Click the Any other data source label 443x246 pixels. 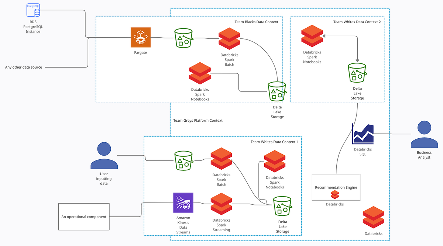(23, 67)
